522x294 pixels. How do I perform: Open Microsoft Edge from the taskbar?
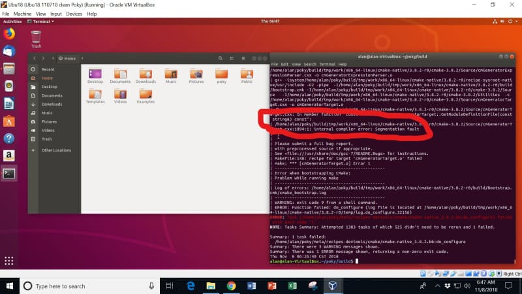pos(191,286)
